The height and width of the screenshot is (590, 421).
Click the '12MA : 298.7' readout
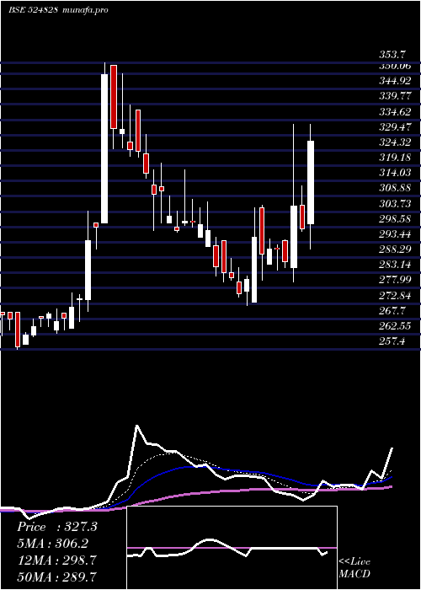point(57,560)
